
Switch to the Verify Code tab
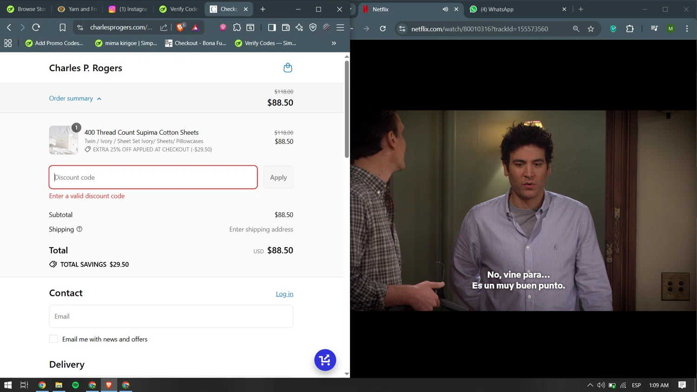tap(178, 9)
